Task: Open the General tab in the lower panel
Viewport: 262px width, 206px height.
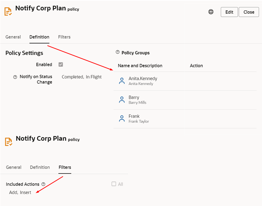Action: tap(14, 167)
